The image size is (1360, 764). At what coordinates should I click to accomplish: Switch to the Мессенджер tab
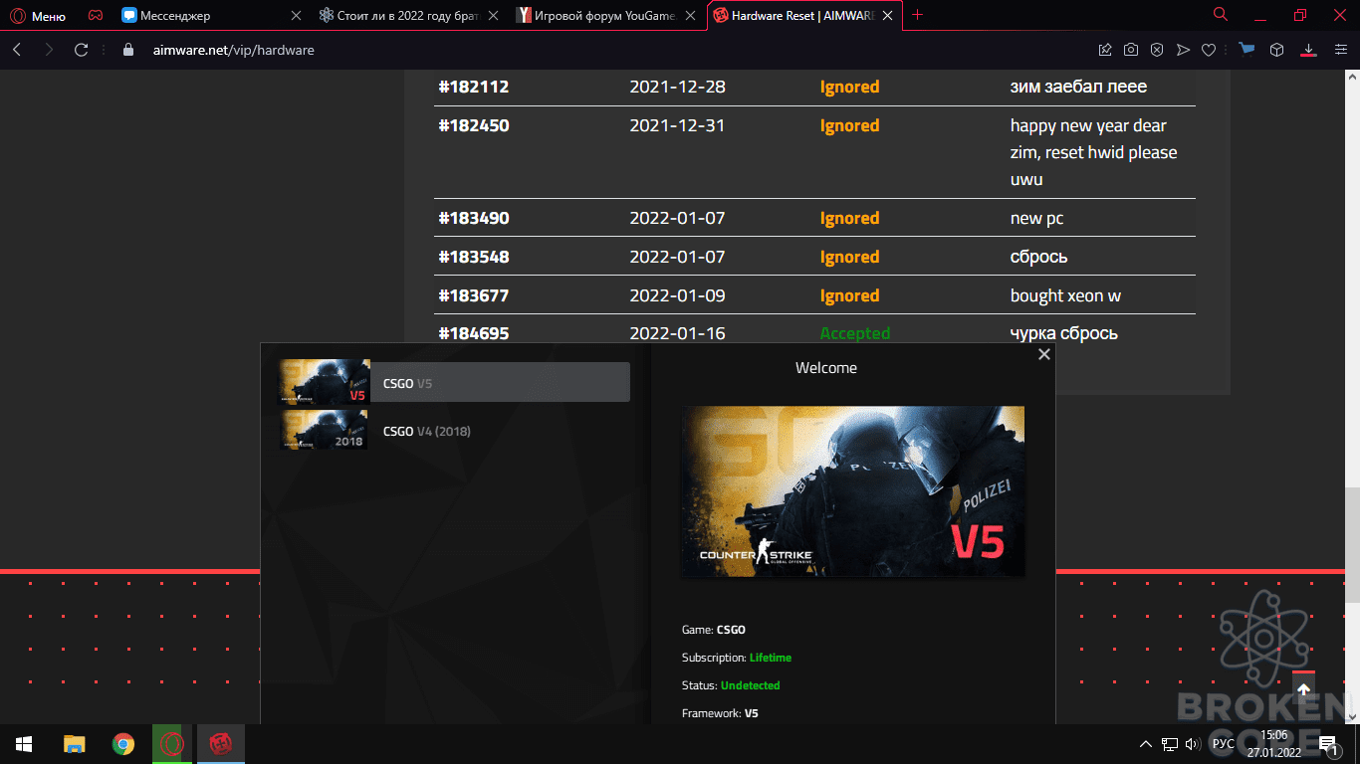point(211,16)
